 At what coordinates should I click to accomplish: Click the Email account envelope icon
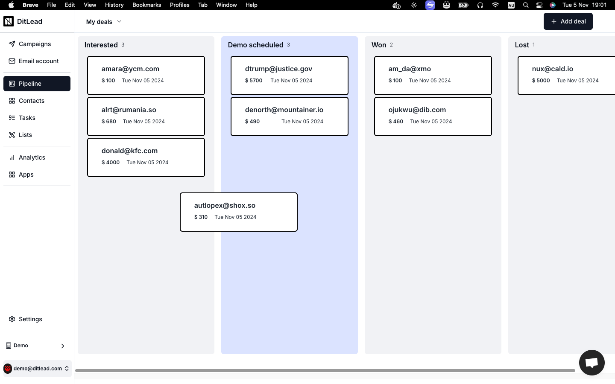tap(12, 61)
